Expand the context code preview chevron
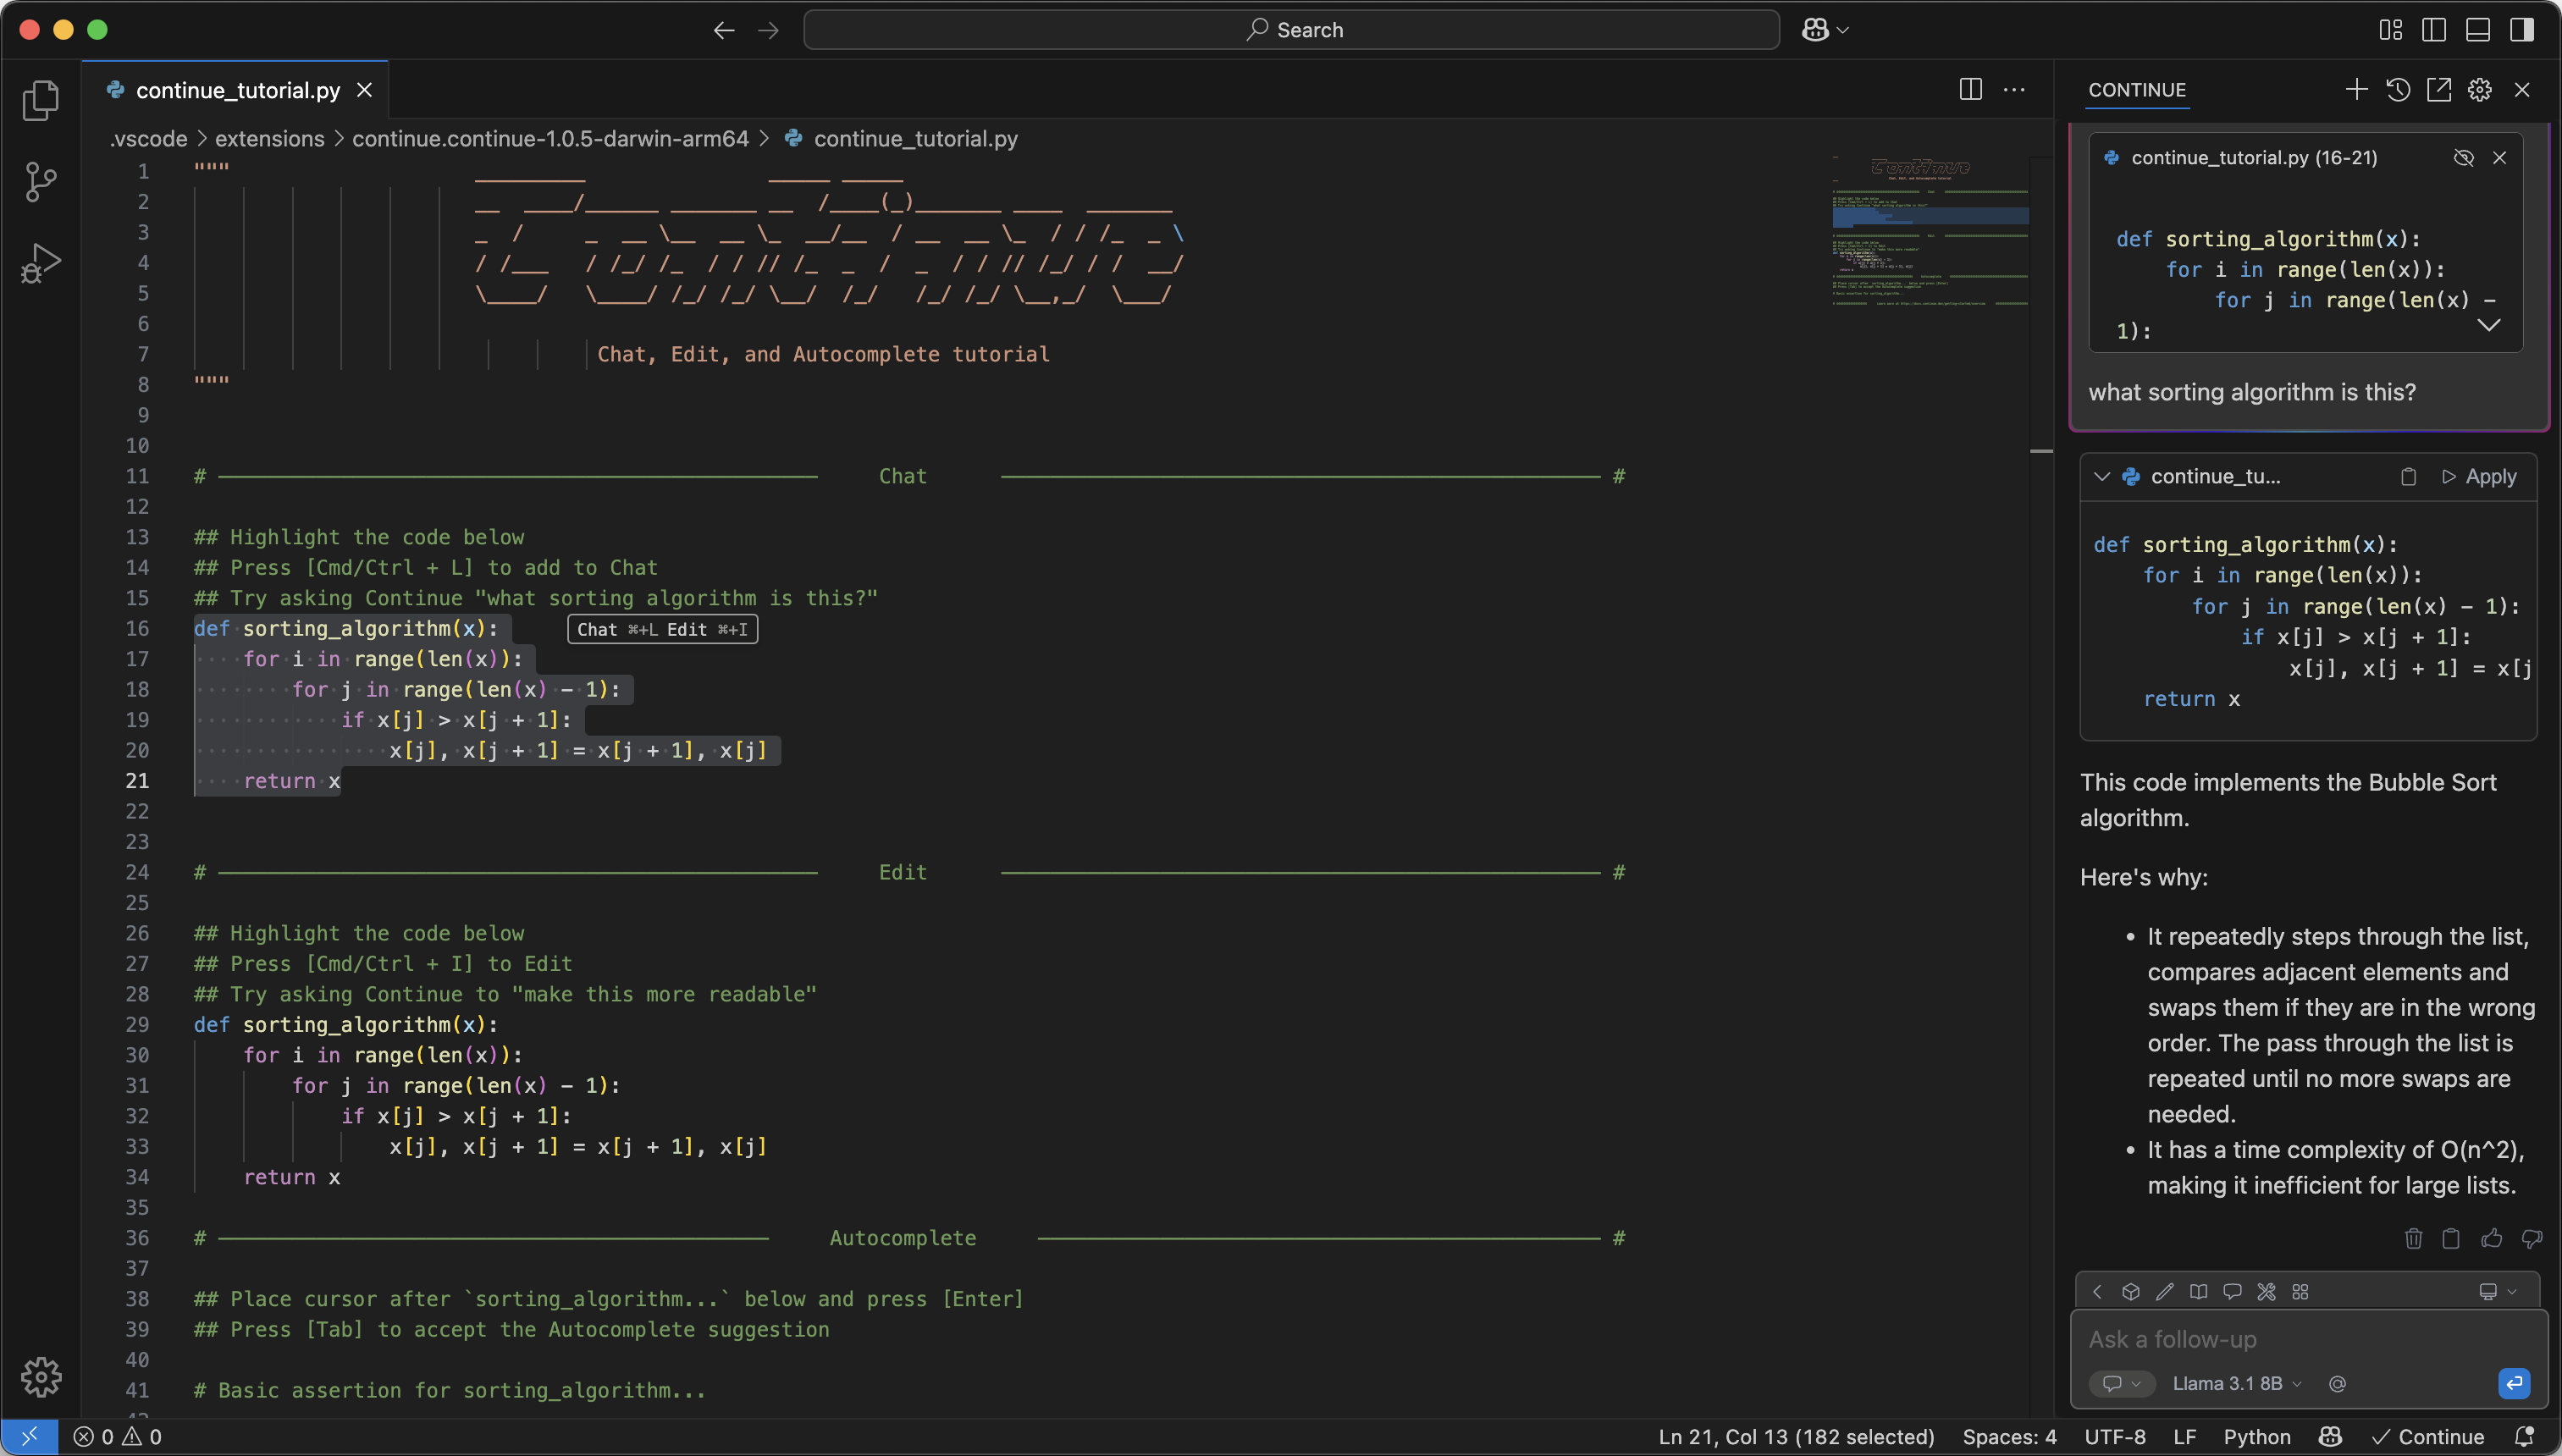 (2489, 325)
